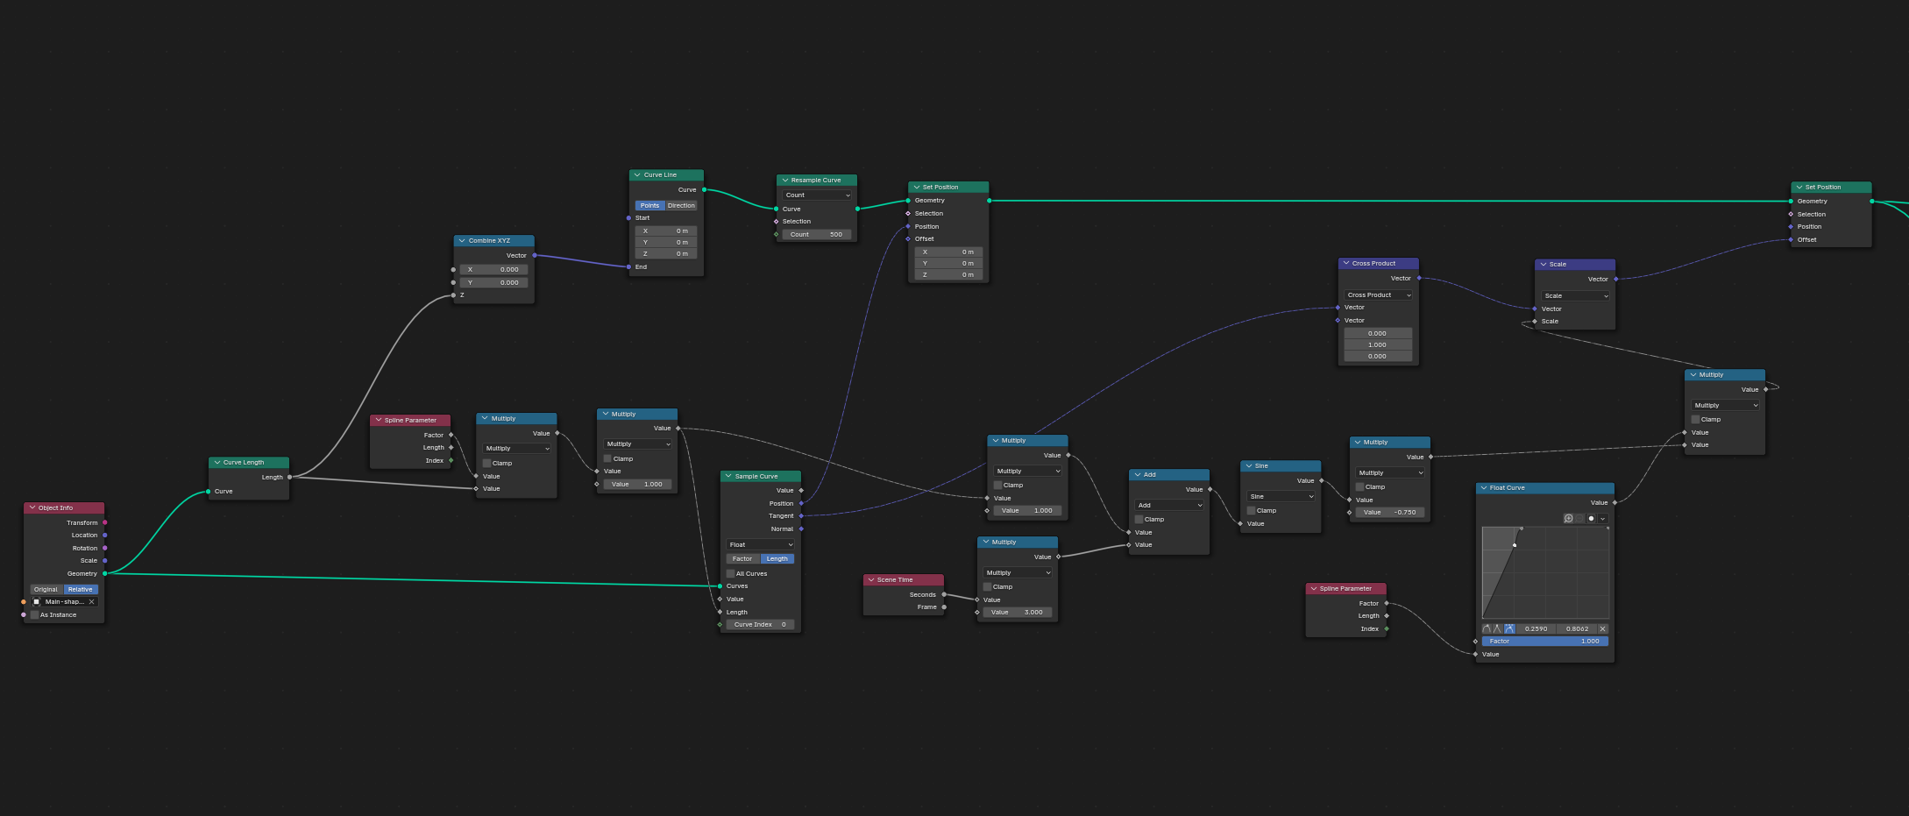Open the Scale operation dropdown
The image size is (1909, 816).
(1575, 295)
